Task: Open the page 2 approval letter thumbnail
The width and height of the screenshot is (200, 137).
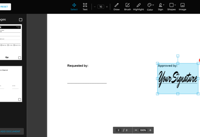Action: pyautogui.click(x=11, y=84)
